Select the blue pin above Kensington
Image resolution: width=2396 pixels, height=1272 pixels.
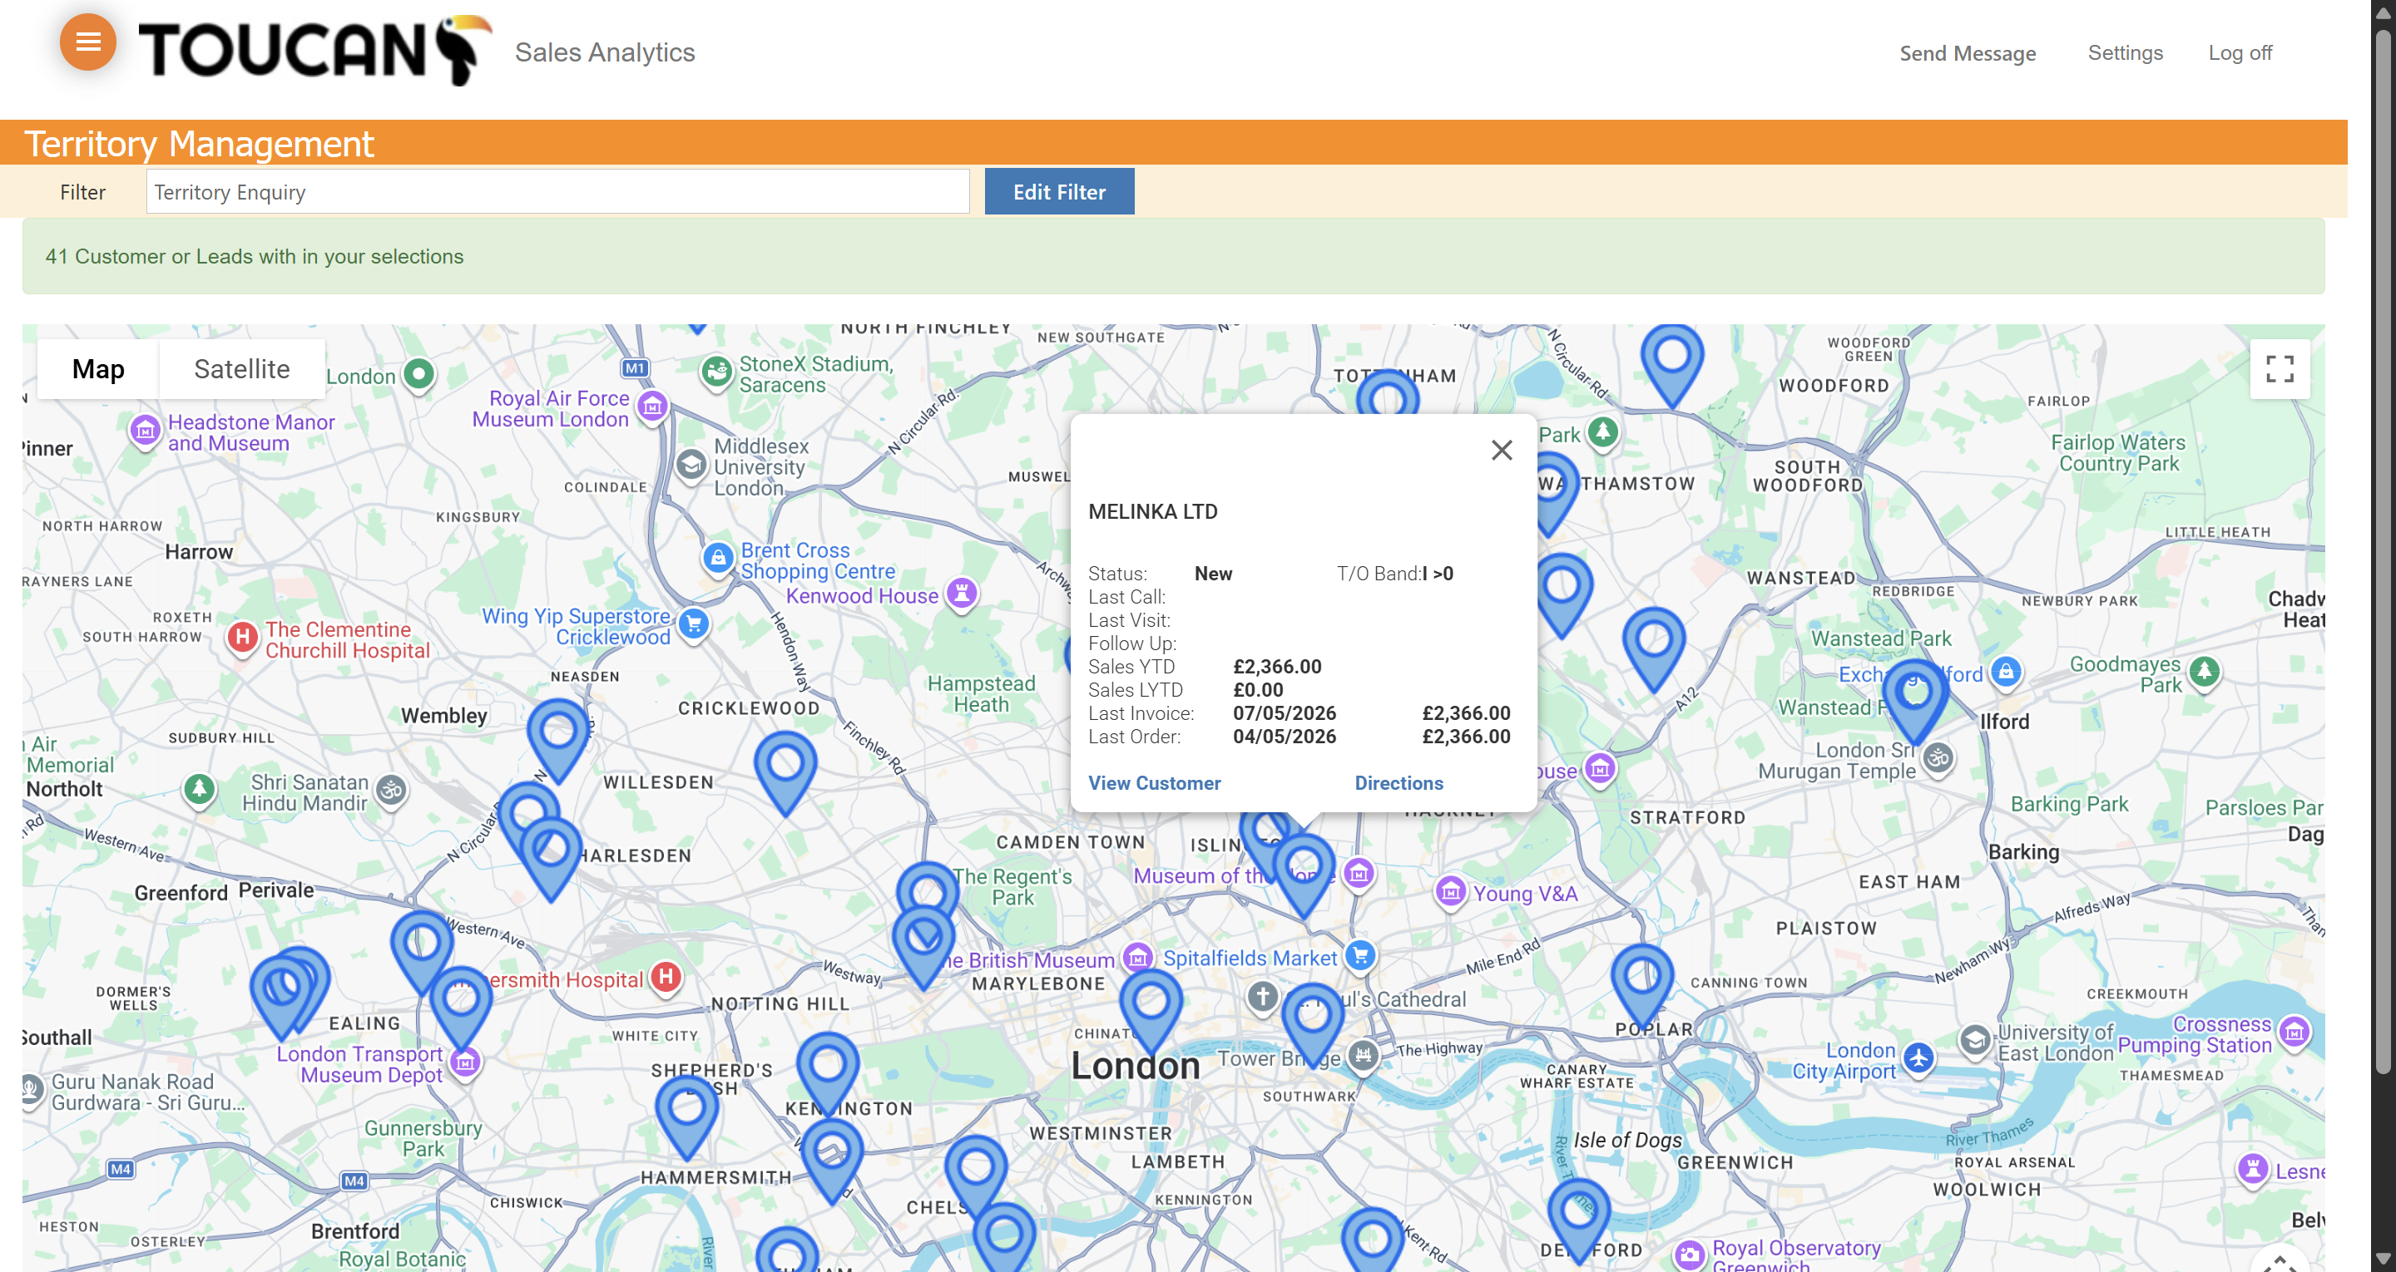click(828, 1076)
